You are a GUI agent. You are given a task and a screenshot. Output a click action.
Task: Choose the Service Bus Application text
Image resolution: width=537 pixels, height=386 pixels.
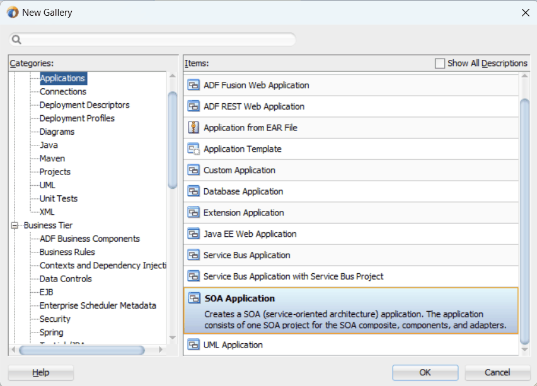pos(246,255)
